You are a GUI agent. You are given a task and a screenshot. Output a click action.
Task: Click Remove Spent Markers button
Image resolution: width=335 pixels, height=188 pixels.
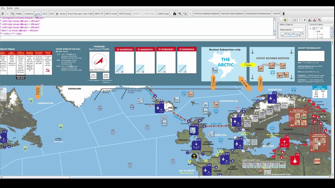point(232,14)
